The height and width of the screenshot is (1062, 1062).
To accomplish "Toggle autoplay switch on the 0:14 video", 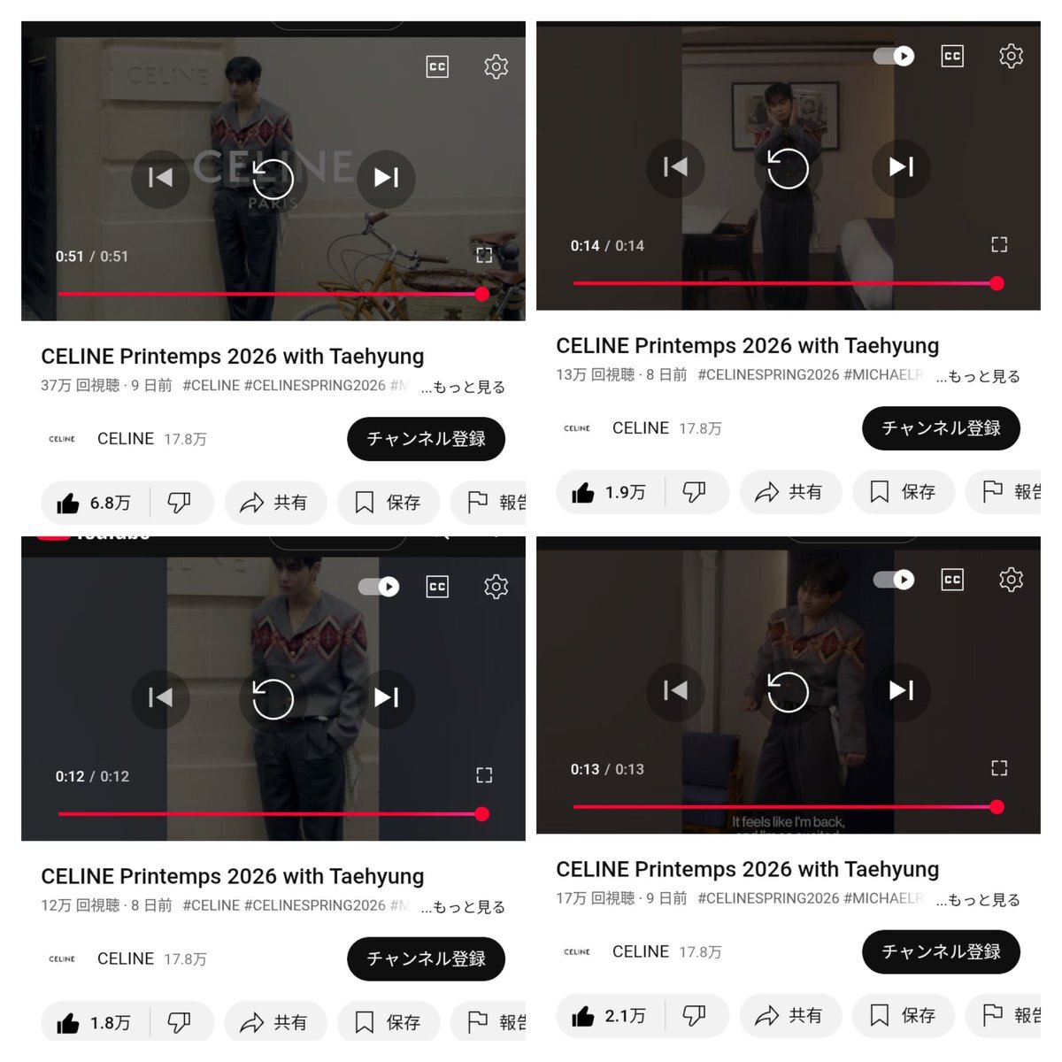I will [894, 57].
